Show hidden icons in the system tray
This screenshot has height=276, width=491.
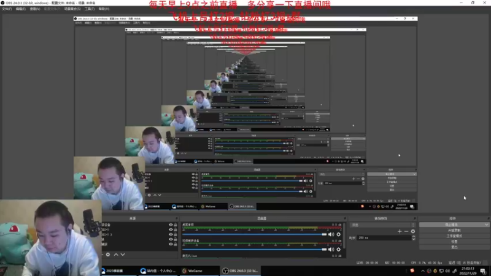[423, 271]
